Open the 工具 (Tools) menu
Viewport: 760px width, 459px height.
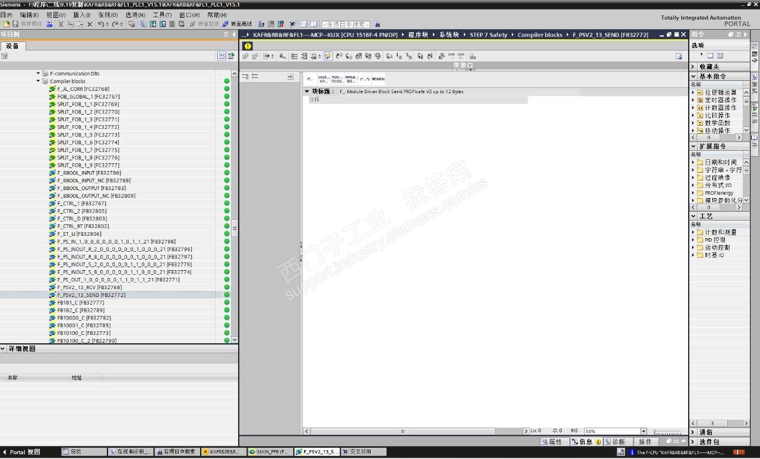click(162, 15)
